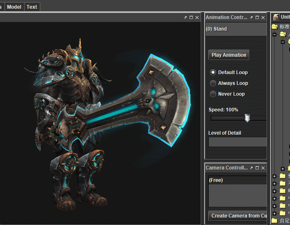The height and width of the screenshot is (225, 290).
Task: Collapse the folder directly beneath 标准
Action: click(x=275, y=34)
